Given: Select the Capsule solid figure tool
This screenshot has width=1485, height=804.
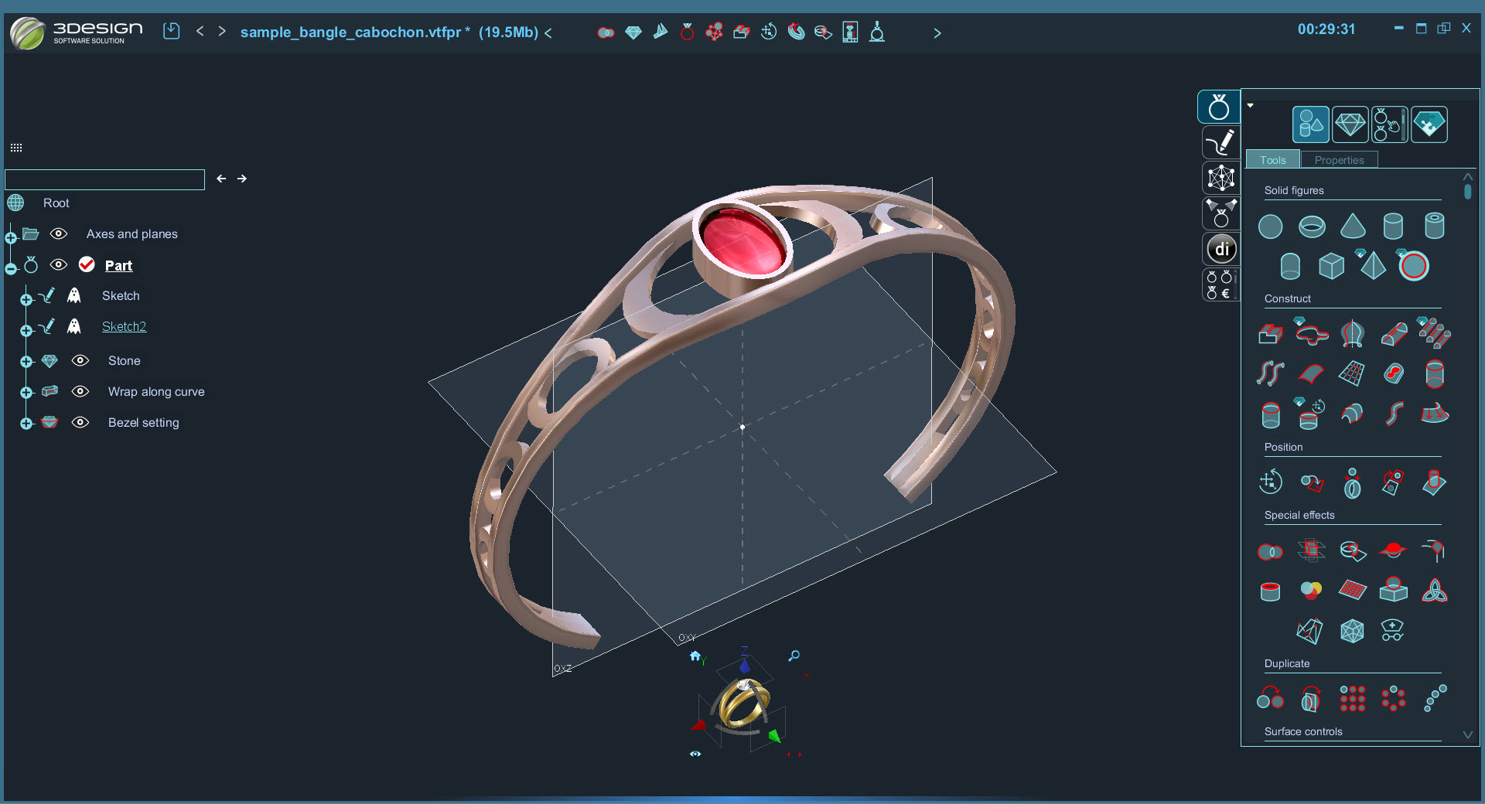Looking at the screenshot, I should [1290, 266].
